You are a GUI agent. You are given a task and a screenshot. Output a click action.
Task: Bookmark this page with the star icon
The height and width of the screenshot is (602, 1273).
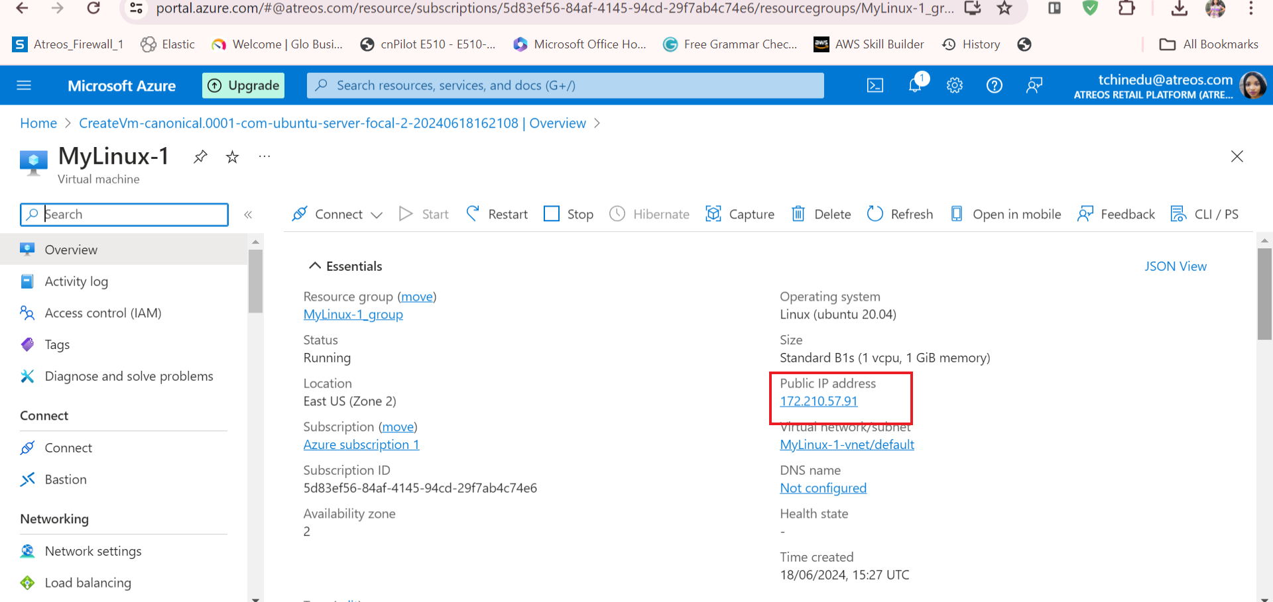(x=1005, y=8)
